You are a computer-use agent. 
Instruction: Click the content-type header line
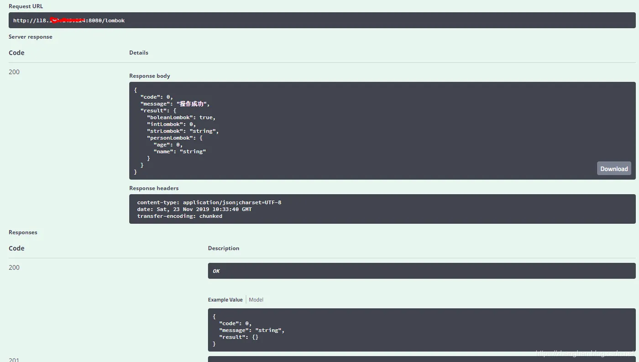click(x=209, y=202)
